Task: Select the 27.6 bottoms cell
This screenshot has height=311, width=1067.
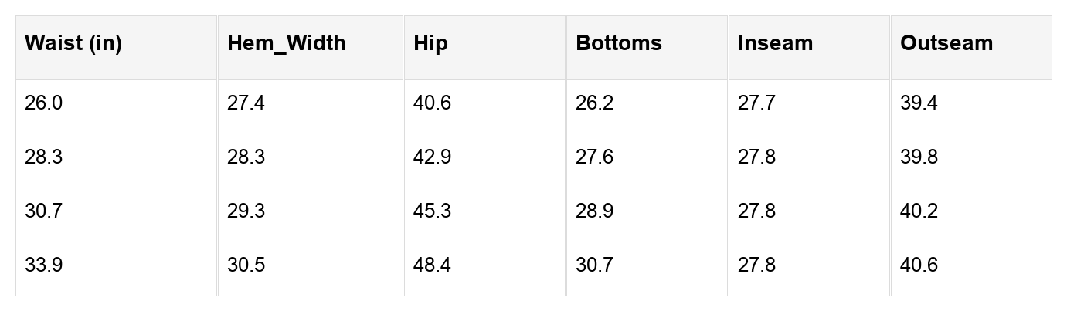Action: (594, 157)
